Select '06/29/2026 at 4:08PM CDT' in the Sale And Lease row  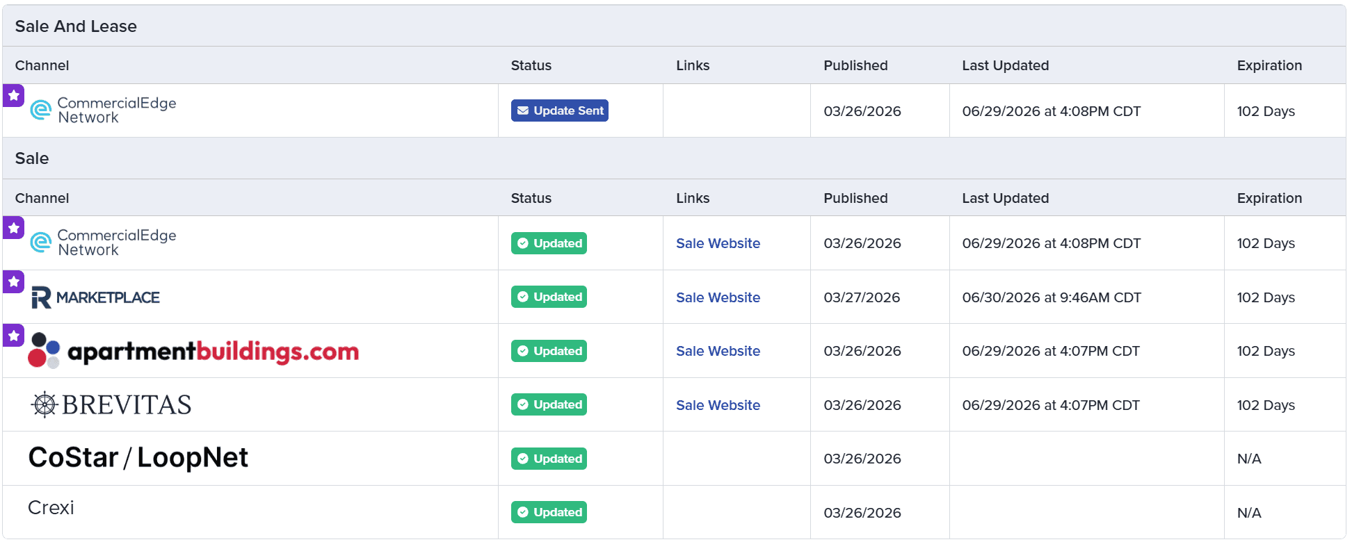[x=1052, y=111]
